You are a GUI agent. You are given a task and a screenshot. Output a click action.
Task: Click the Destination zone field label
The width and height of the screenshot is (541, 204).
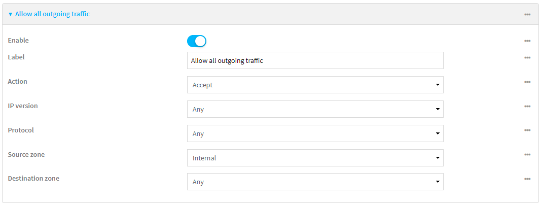pyautogui.click(x=33, y=179)
